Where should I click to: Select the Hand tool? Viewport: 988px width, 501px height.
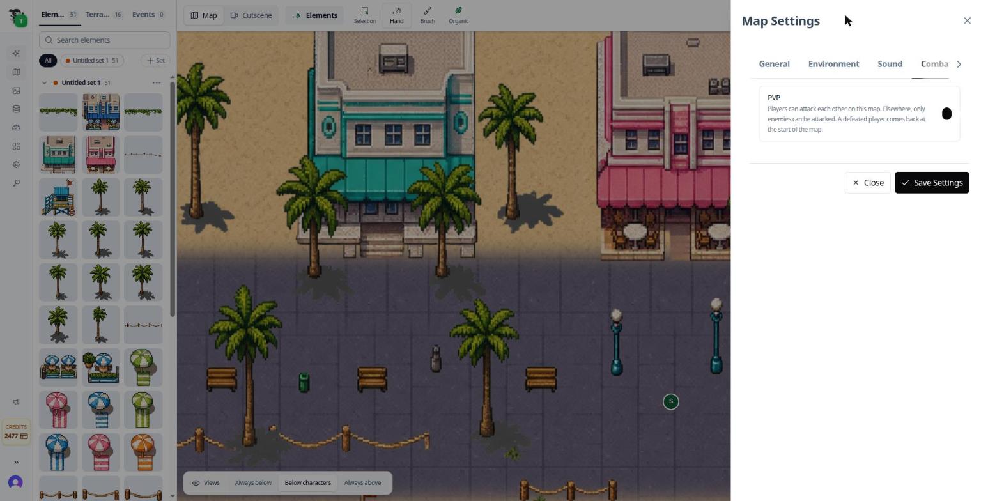coord(396,15)
